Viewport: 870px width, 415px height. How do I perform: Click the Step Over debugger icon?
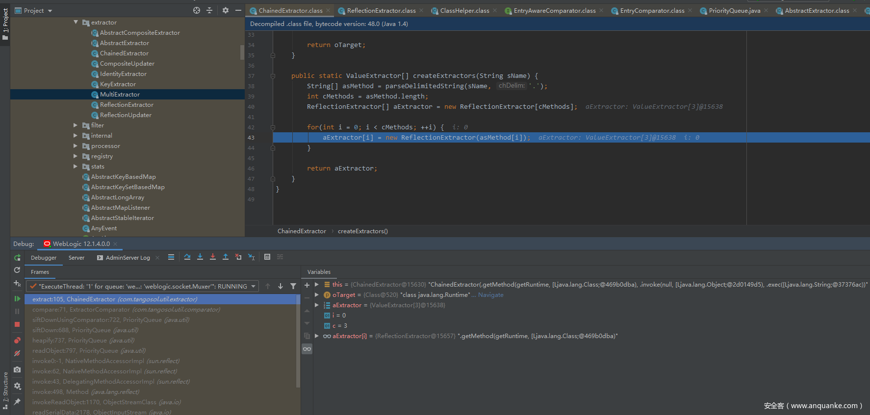[187, 257]
